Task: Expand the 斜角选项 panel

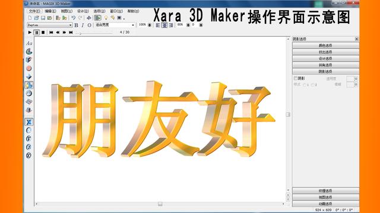Action: (x=325, y=65)
